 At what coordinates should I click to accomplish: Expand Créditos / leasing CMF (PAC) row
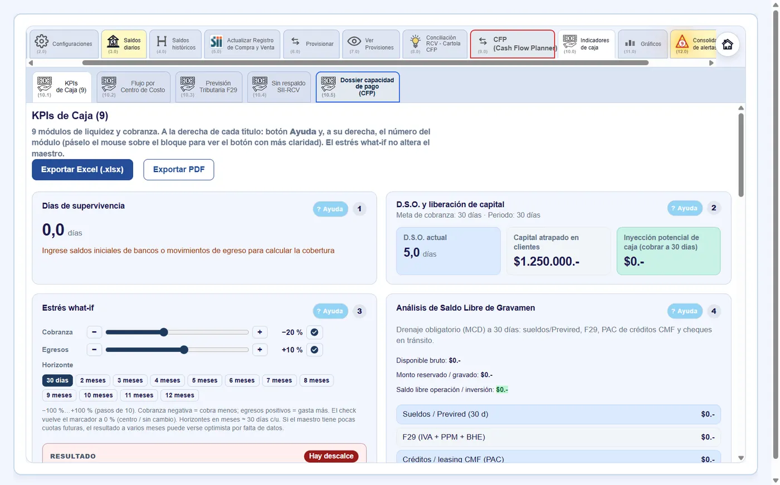(558, 458)
